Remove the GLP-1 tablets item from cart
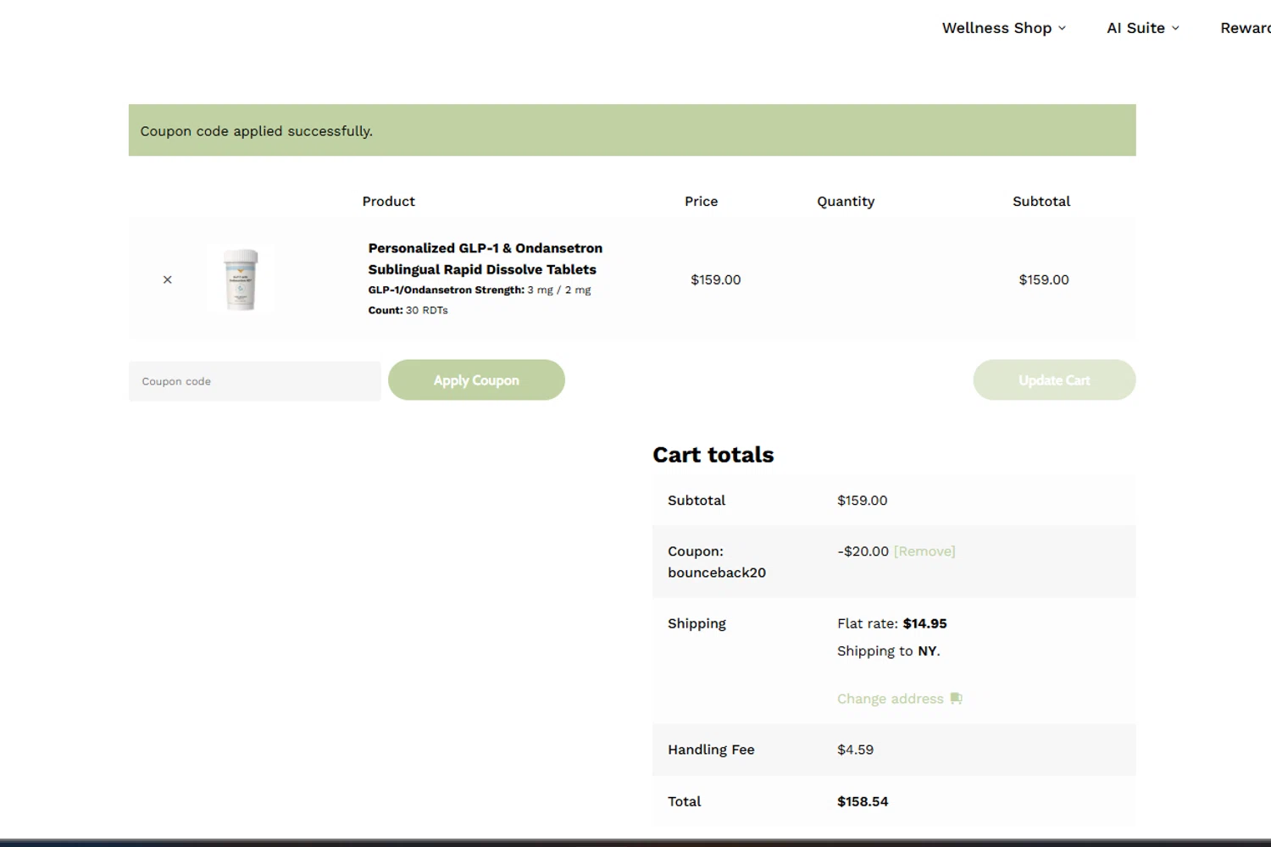 point(167,280)
